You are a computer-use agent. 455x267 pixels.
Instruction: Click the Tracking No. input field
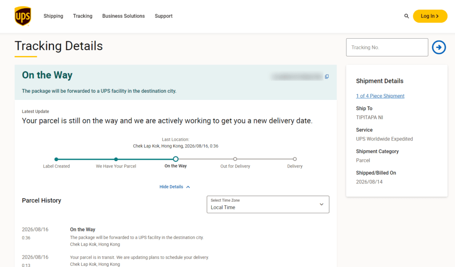click(387, 47)
